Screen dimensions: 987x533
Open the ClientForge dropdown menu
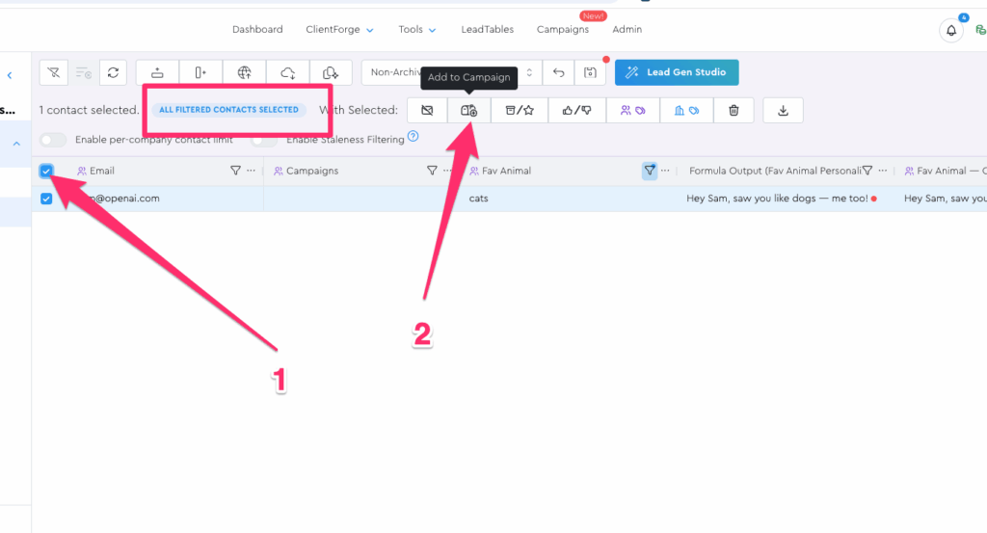tap(339, 30)
